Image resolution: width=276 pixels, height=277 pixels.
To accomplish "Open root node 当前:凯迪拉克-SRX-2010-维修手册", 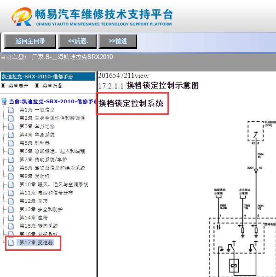I will [x=52, y=101].
